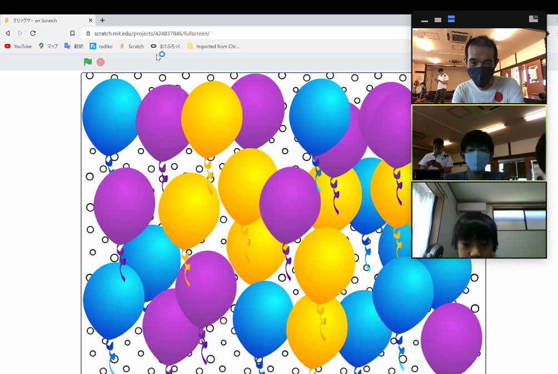
Task: Open a new browser tab
Action: click(x=102, y=20)
